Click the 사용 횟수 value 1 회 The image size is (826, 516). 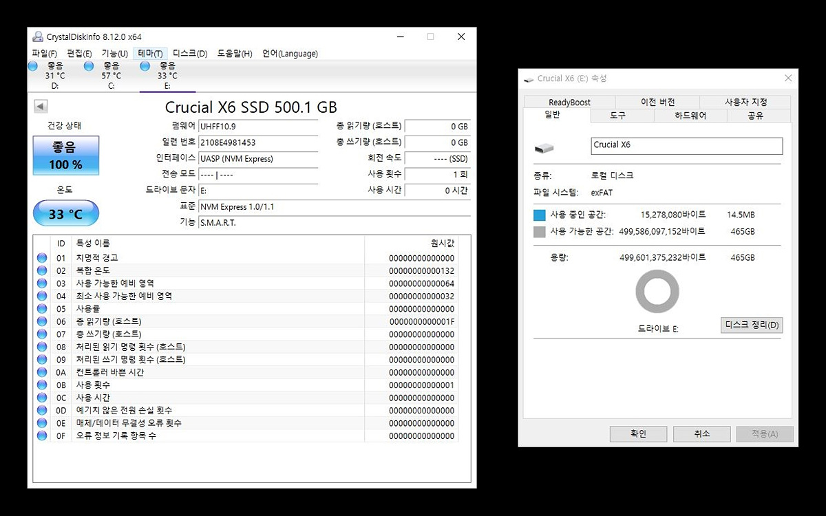point(438,174)
